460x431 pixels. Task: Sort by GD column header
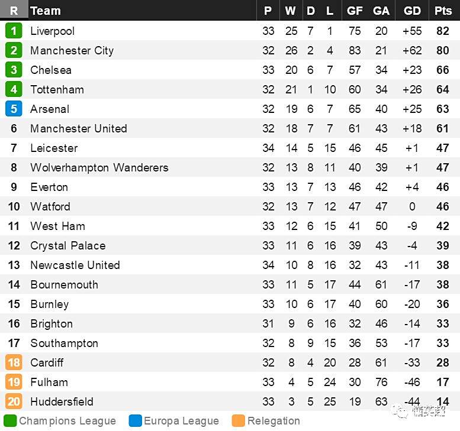pos(412,11)
